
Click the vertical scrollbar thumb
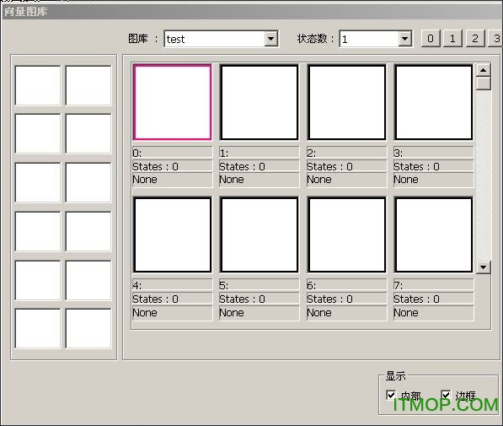pyautogui.click(x=483, y=84)
